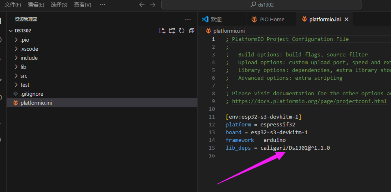The width and height of the screenshot is (391, 192).
Task: Expand the src folder
Action: 16,76
